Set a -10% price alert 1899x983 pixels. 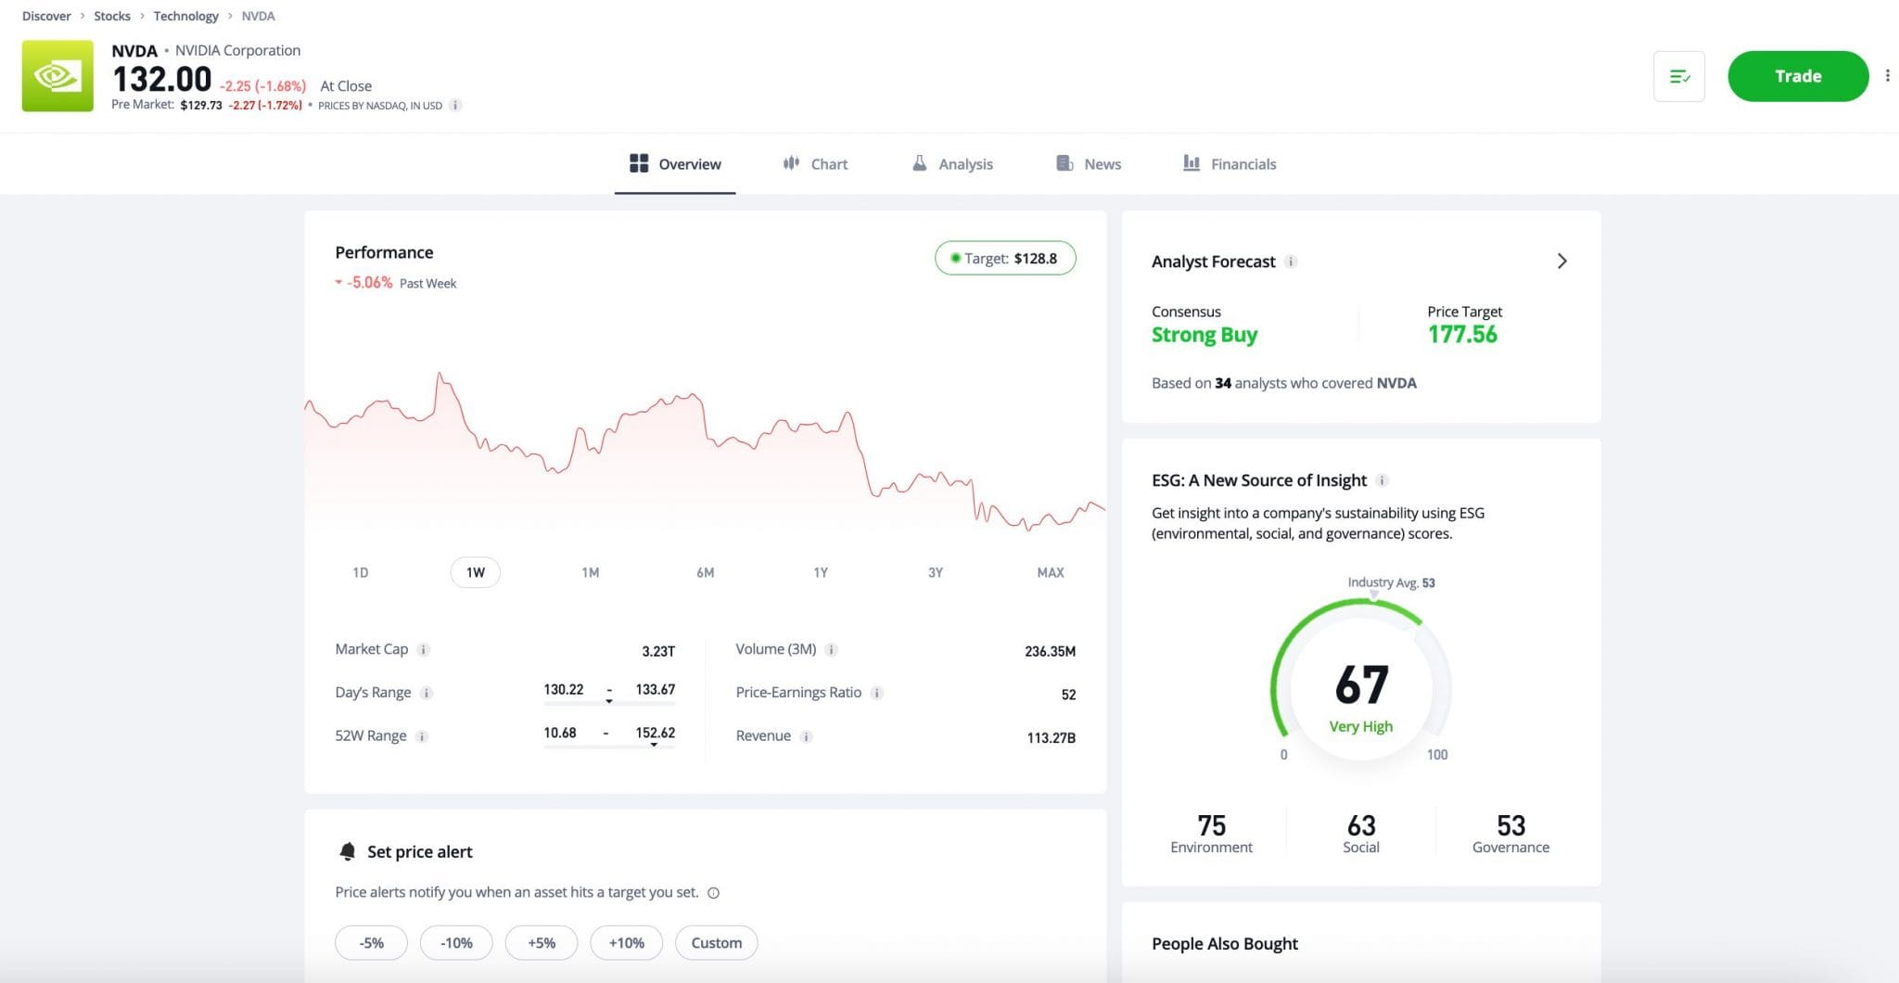coord(456,942)
